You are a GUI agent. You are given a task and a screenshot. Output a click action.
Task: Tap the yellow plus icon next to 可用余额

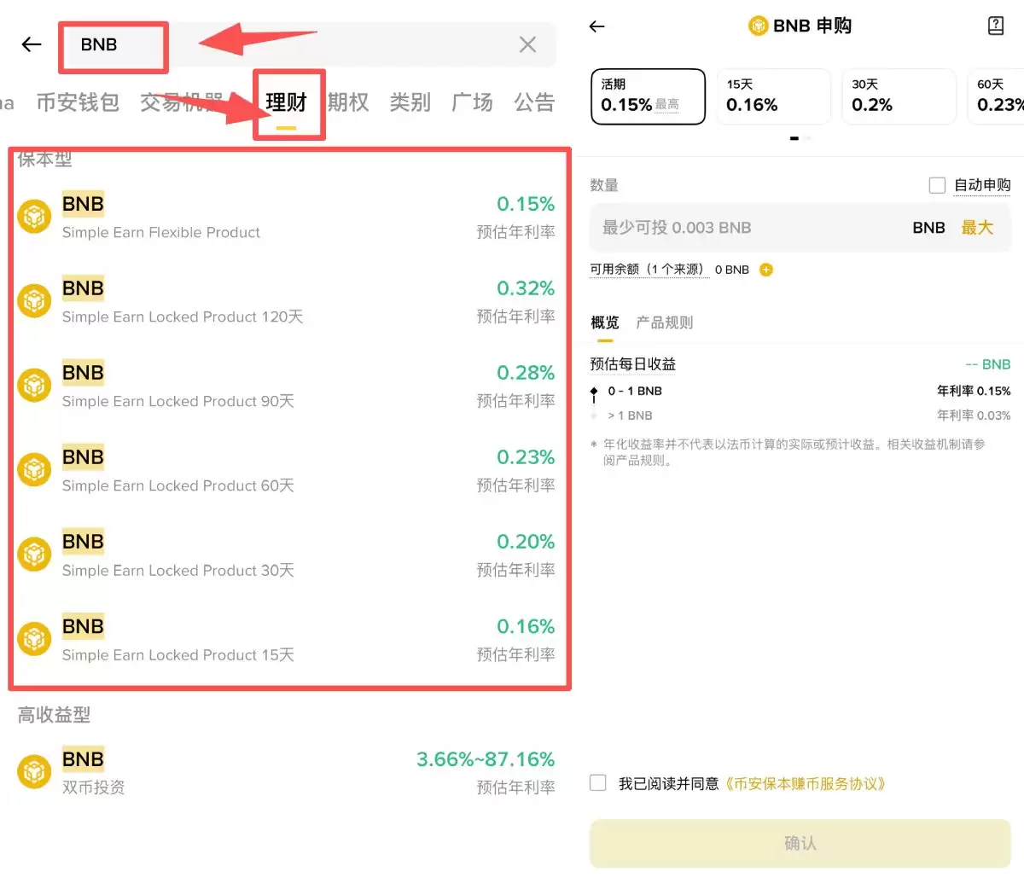click(765, 270)
